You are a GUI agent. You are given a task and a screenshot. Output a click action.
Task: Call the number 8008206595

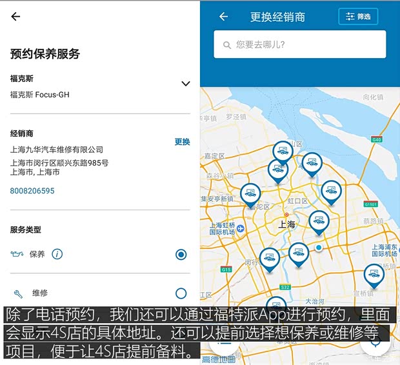[x=32, y=191]
